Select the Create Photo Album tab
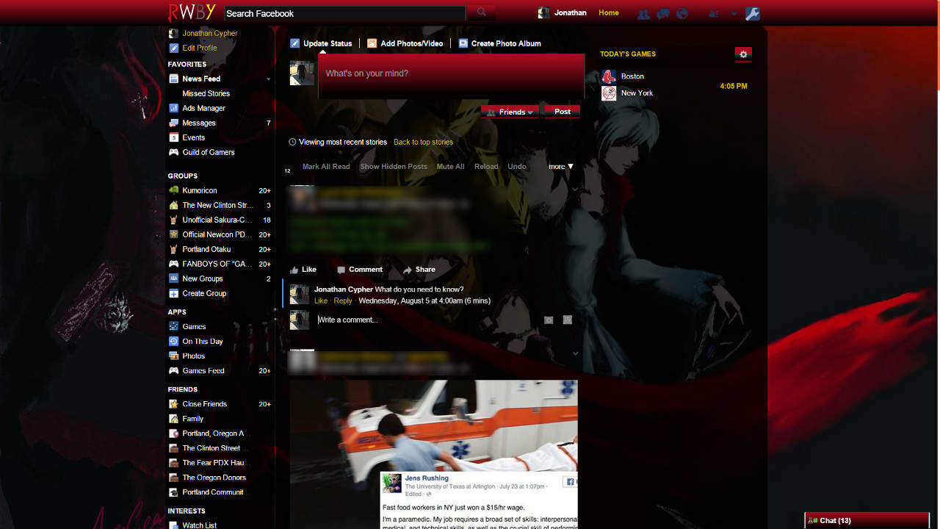Image resolution: width=940 pixels, height=529 pixels. [x=499, y=43]
